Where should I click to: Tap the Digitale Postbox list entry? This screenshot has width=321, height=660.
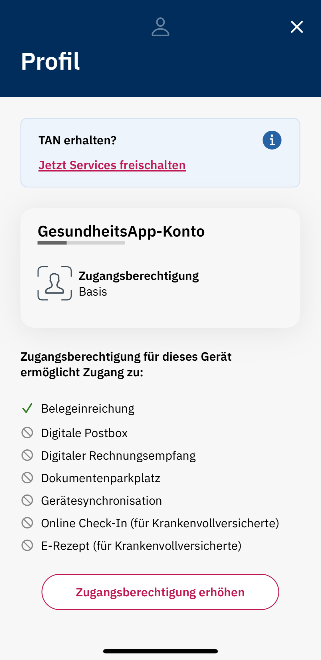[x=84, y=433]
